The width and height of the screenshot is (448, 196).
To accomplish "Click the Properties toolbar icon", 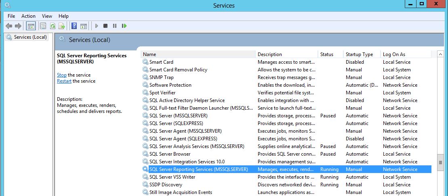I will pos(43,26).
